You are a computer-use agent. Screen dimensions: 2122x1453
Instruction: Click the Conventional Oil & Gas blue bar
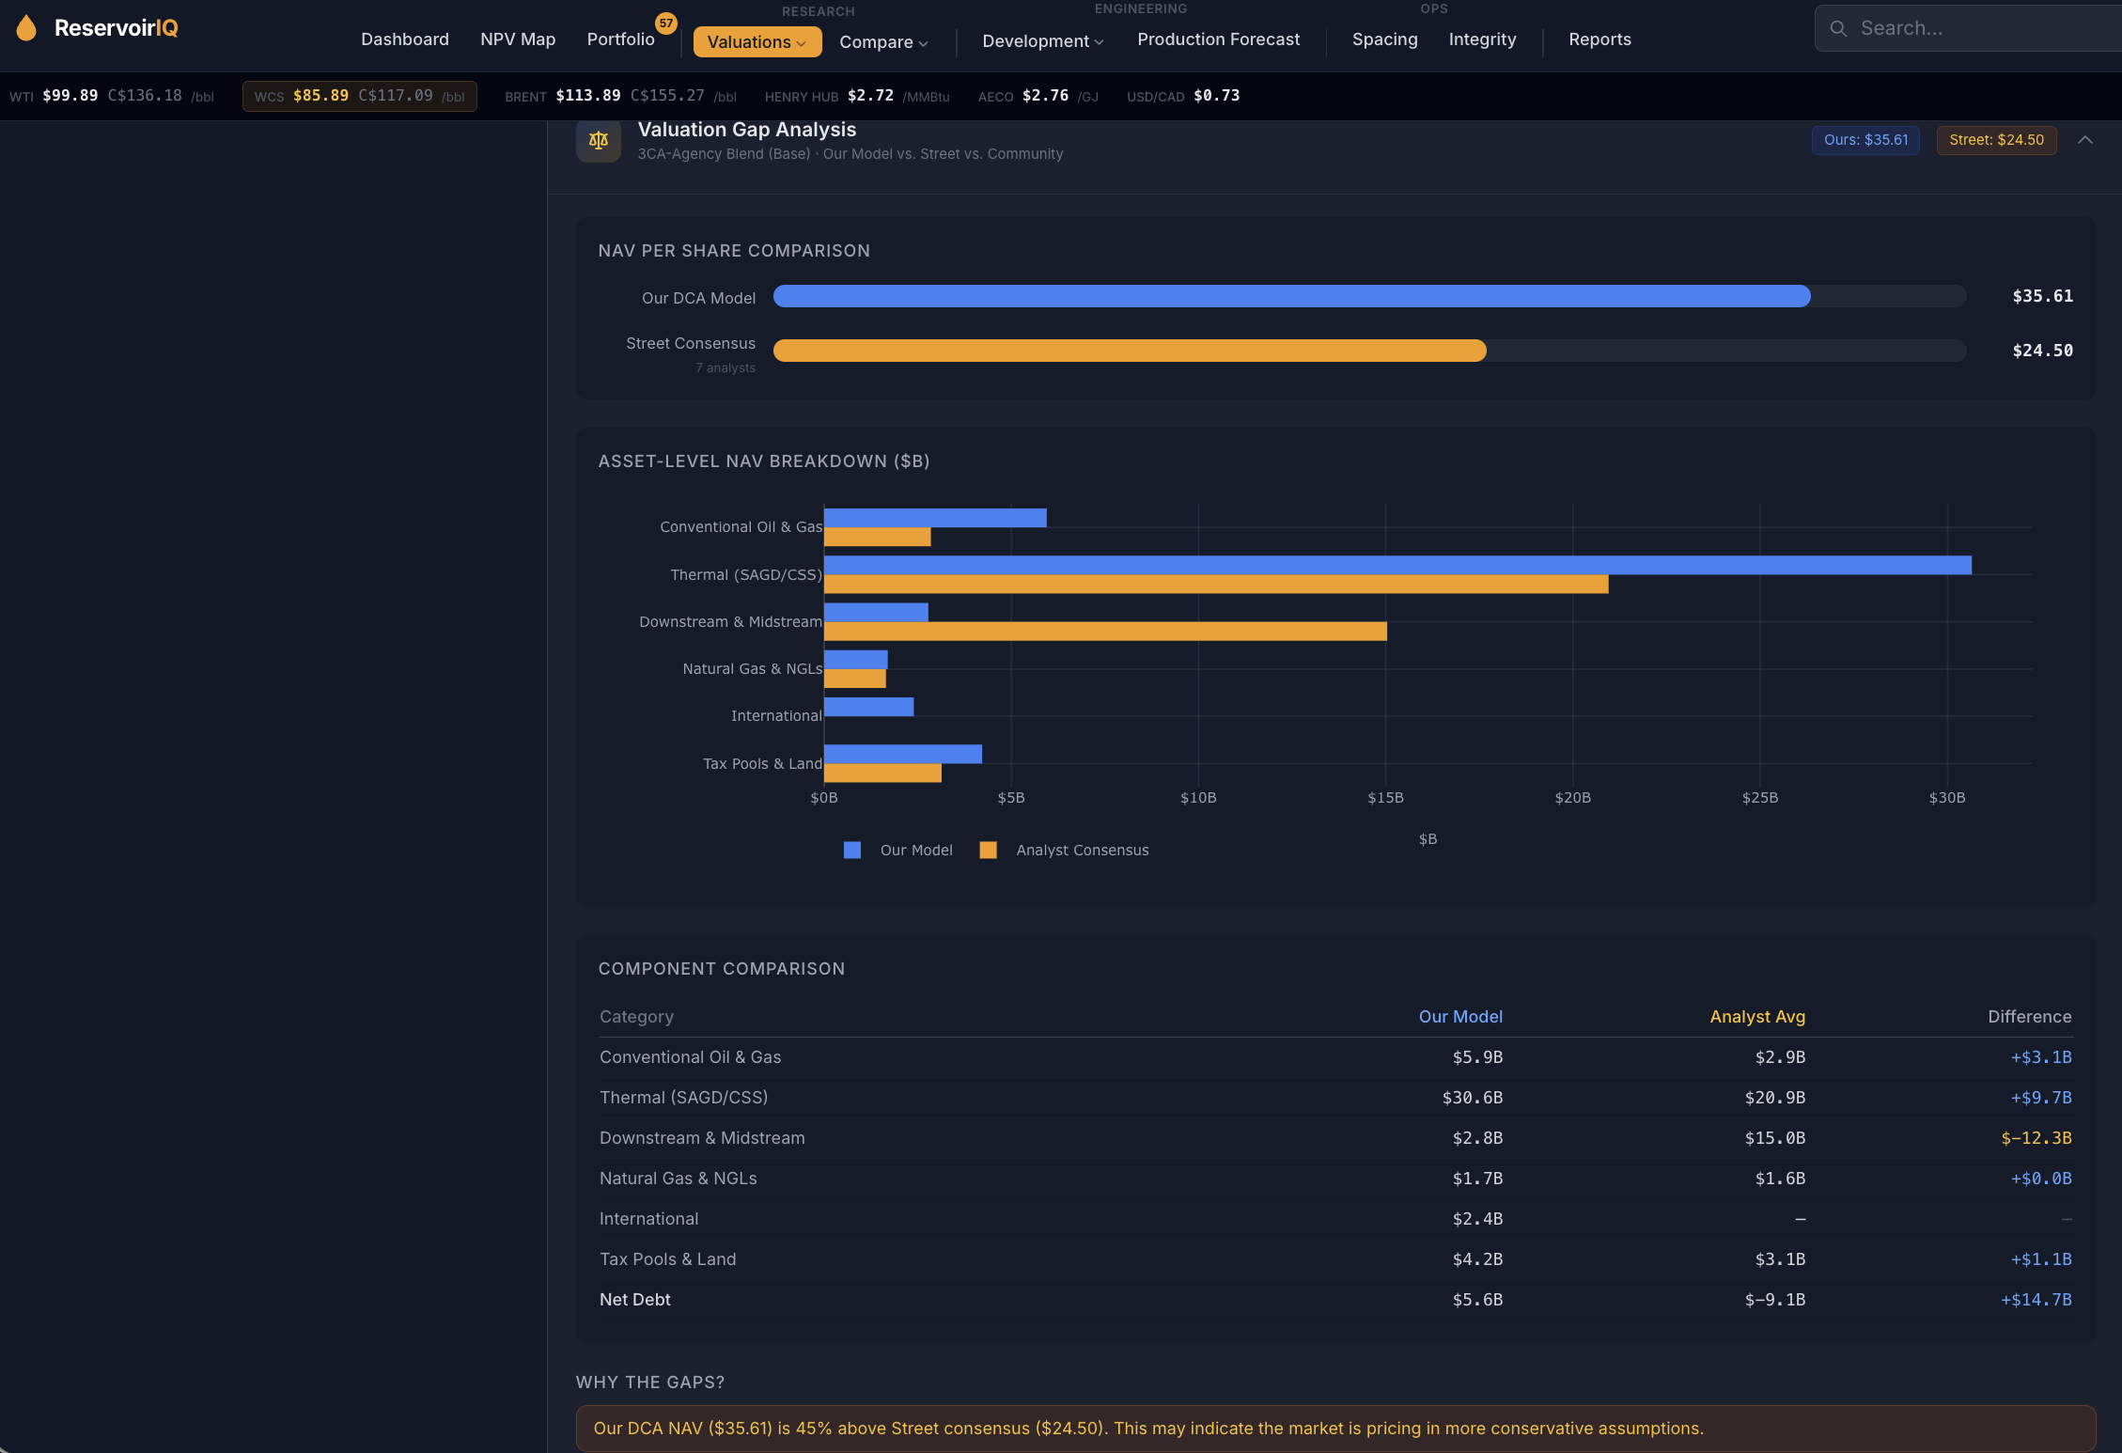935,518
